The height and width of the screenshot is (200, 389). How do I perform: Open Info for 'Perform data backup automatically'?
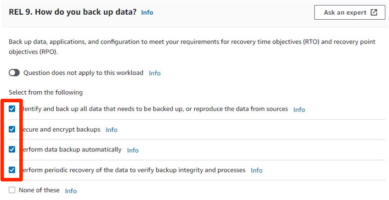click(133, 150)
